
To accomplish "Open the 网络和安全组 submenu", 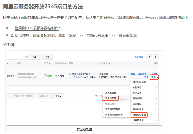I will pos(139,115).
